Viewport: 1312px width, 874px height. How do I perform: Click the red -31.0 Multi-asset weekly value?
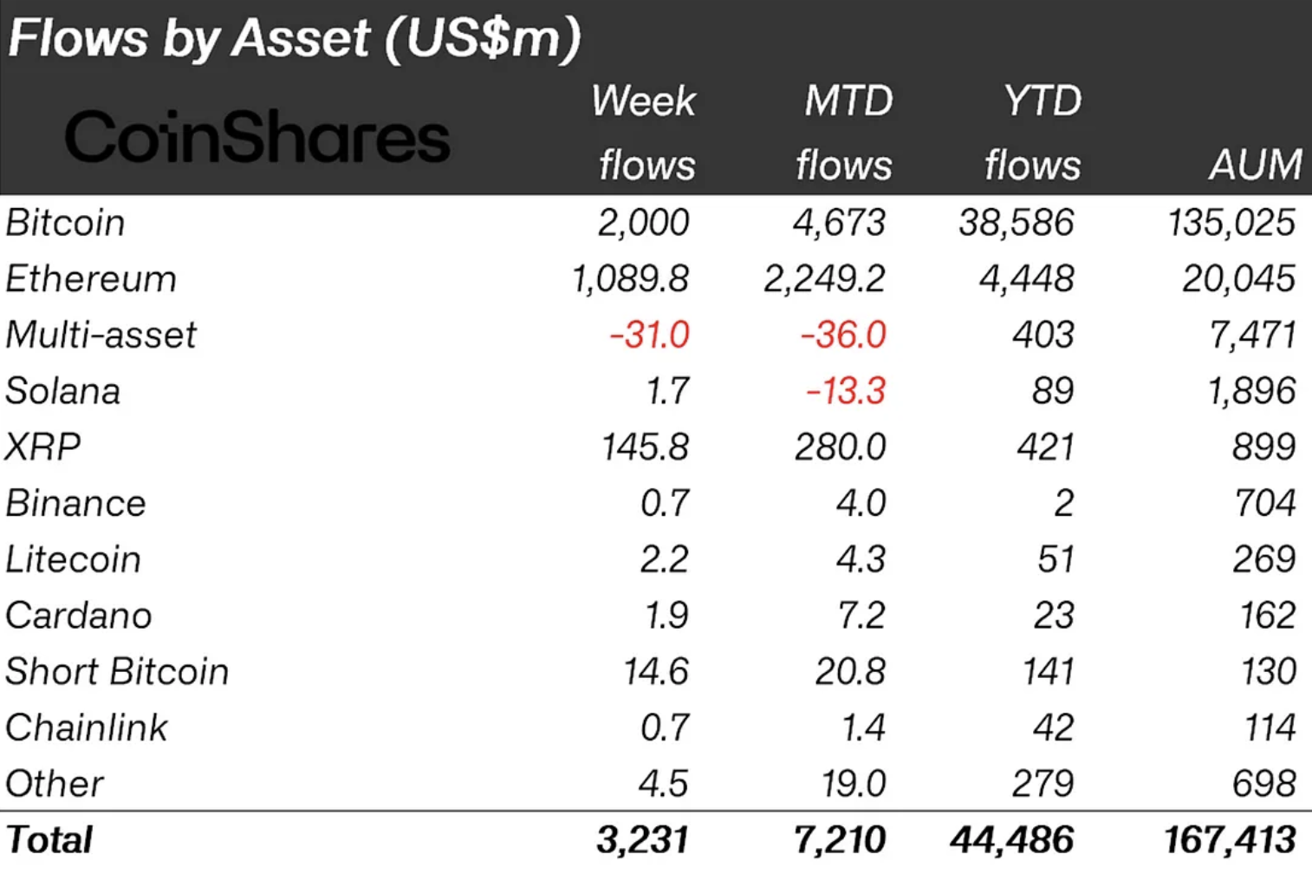coord(649,335)
